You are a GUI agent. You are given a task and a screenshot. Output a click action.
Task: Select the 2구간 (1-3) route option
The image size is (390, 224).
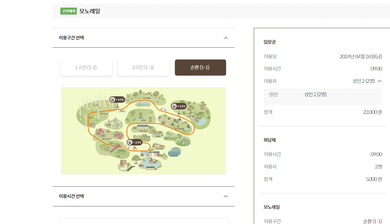[x=144, y=67]
